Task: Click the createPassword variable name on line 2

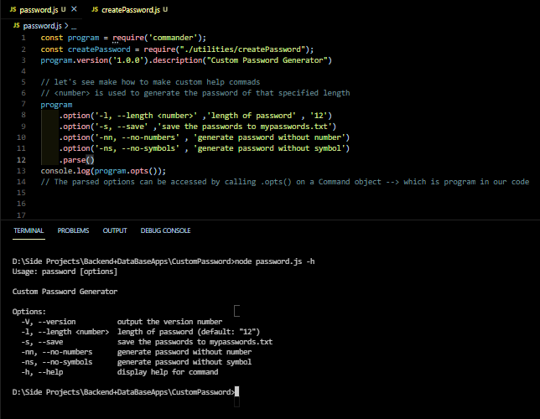Action: [x=99, y=49]
